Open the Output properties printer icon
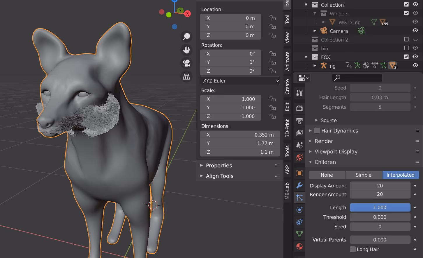 point(299,121)
